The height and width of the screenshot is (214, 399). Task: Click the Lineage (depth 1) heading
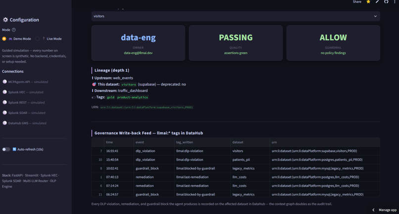112,70
